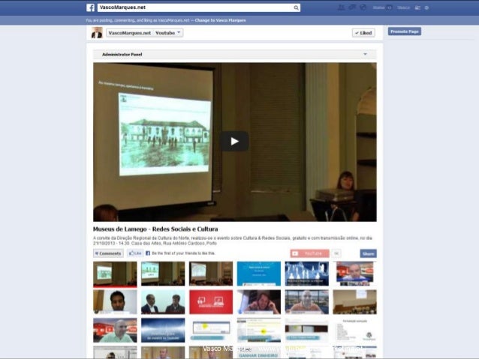The height and width of the screenshot is (359, 479).
Task: Open the notifications globe icon
Action: 363,7
